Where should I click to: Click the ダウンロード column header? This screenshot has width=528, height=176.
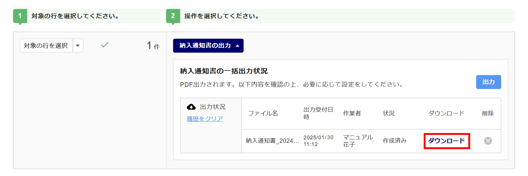pos(446,114)
